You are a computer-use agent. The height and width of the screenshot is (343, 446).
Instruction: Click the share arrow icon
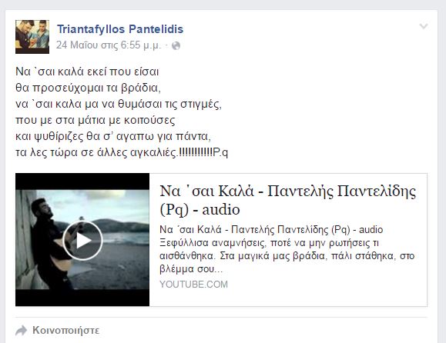coord(22,331)
